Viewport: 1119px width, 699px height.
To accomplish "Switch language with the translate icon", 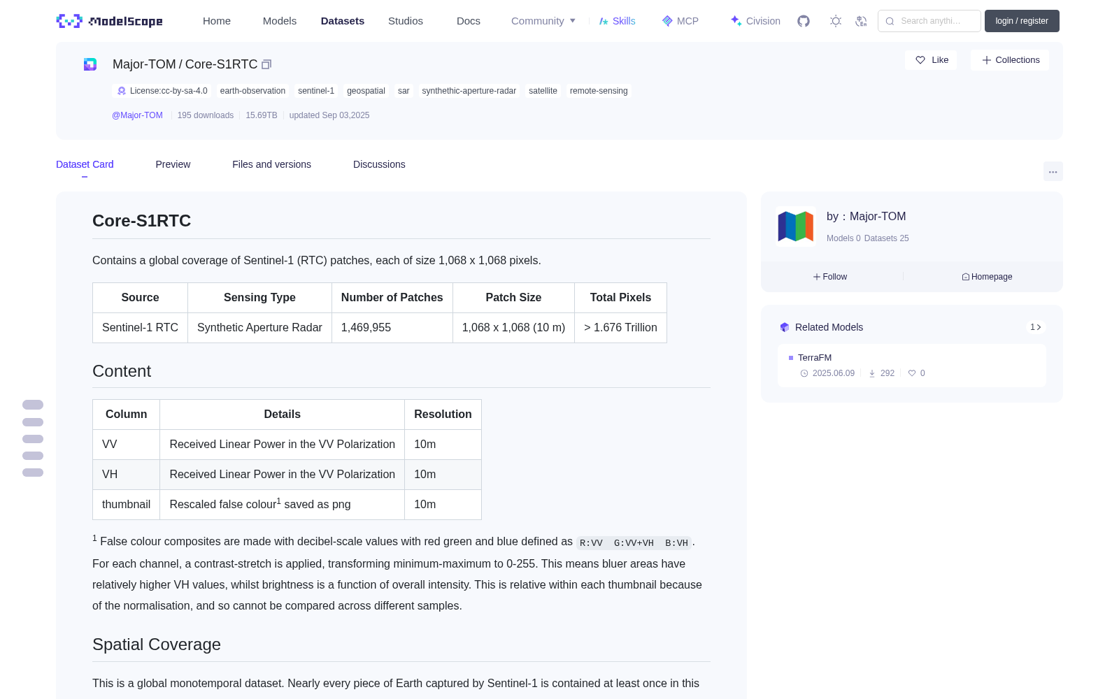I will (x=862, y=21).
